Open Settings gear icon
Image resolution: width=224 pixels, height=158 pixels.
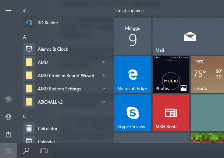(x=8, y=117)
